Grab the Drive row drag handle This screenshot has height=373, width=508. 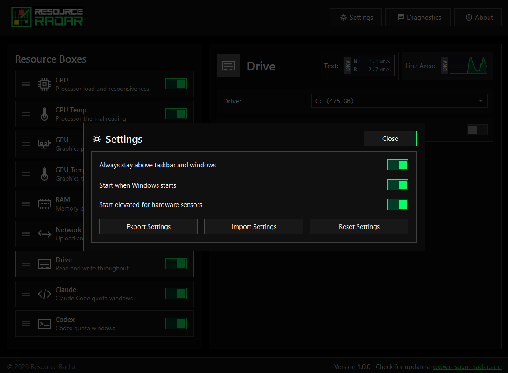click(26, 264)
